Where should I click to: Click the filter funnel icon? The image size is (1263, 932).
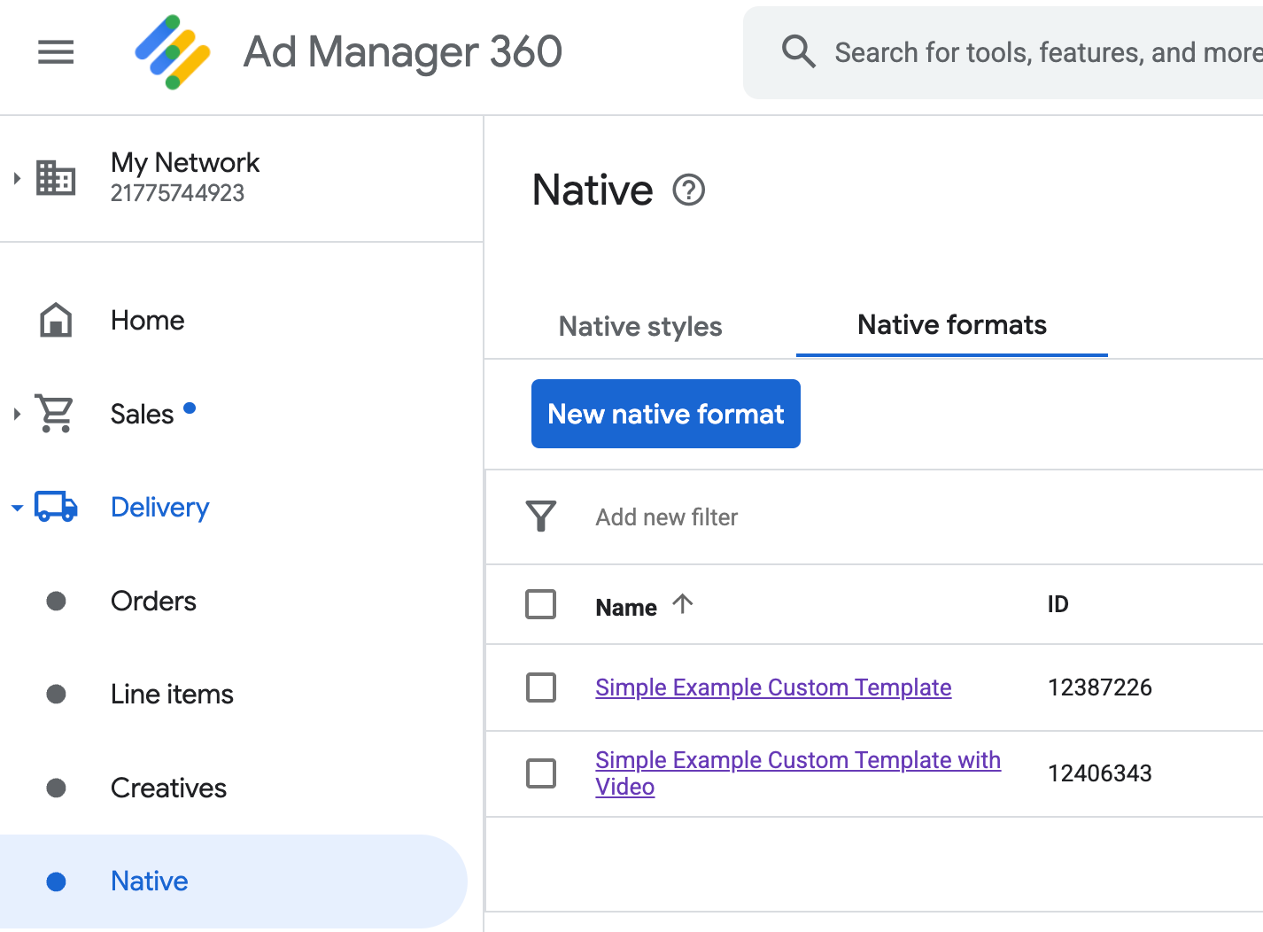click(x=540, y=516)
